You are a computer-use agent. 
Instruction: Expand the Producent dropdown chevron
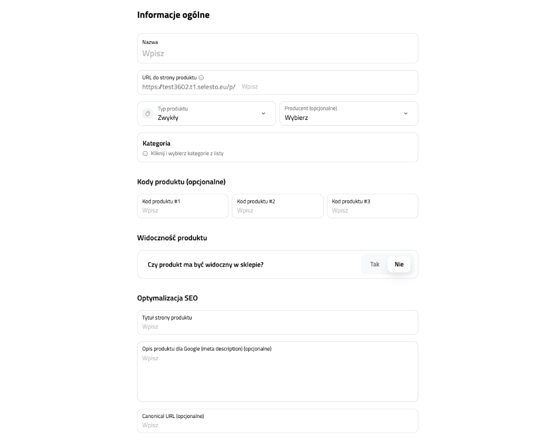click(x=405, y=113)
